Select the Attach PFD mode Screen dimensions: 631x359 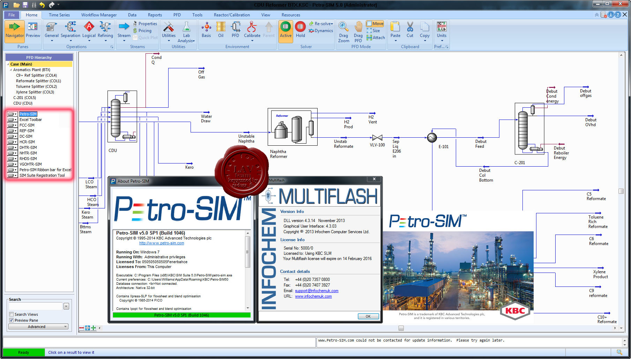coord(376,38)
